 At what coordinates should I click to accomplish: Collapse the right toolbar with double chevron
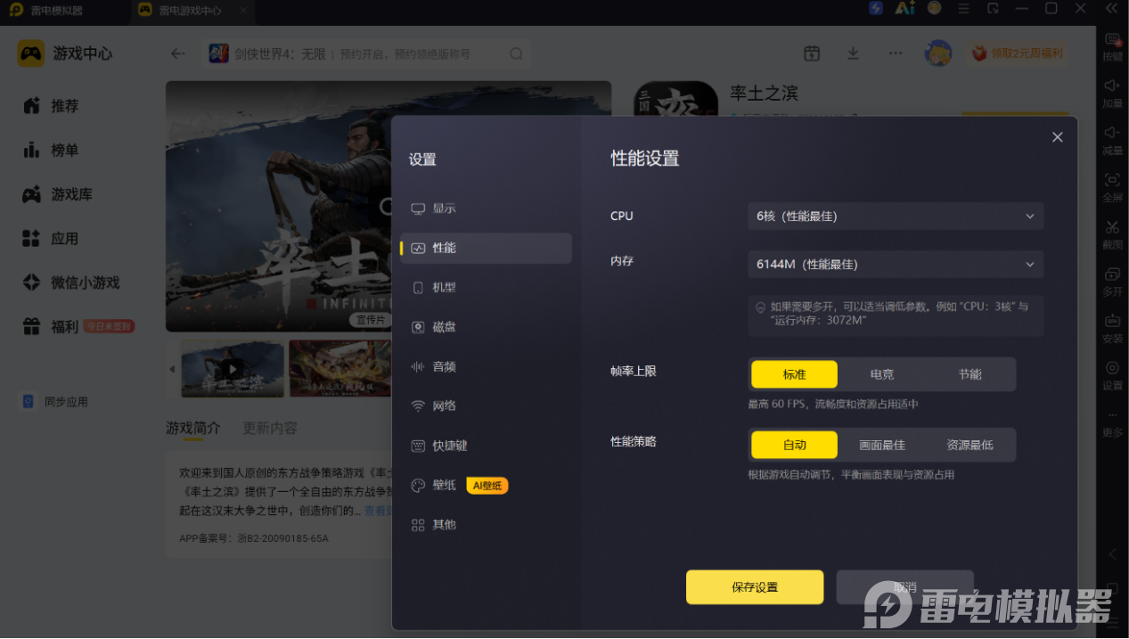1112,8
